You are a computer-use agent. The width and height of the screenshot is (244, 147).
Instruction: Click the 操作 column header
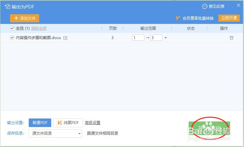[224, 28]
